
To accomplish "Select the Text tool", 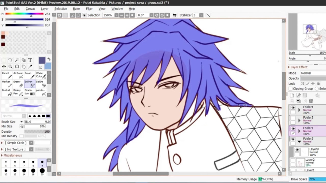I will [30, 60].
